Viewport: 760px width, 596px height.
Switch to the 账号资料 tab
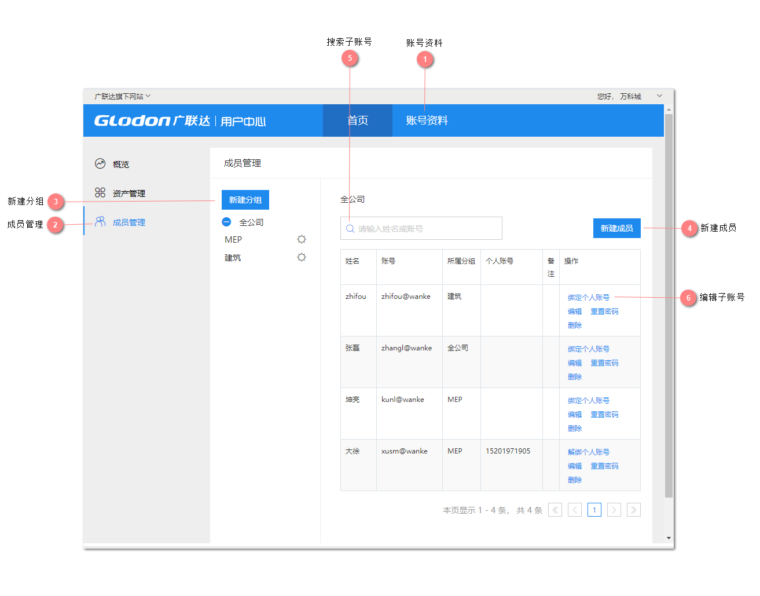pyautogui.click(x=427, y=120)
